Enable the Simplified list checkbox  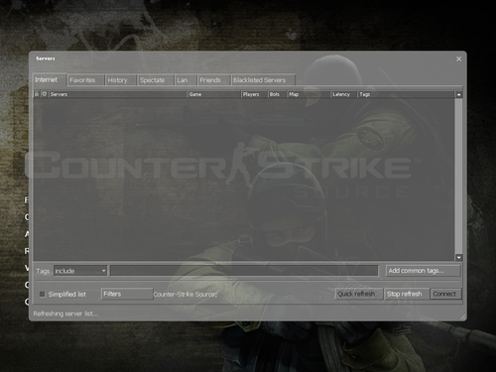click(x=43, y=294)
